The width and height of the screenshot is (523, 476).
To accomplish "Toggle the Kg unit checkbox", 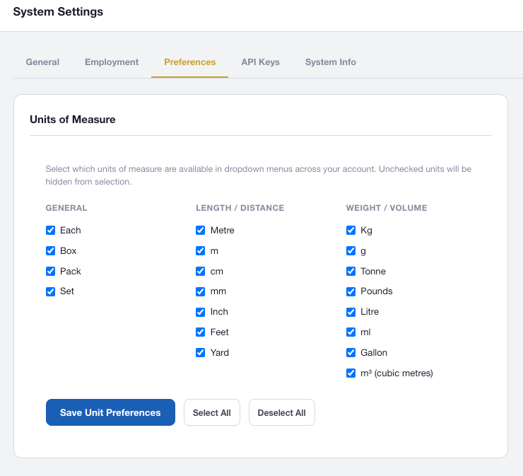I will [x=351, y=231].
